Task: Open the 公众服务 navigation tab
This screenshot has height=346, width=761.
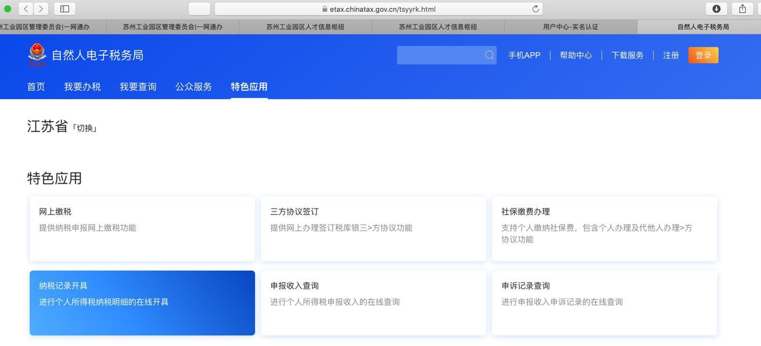Action: [x=194, y=87]
